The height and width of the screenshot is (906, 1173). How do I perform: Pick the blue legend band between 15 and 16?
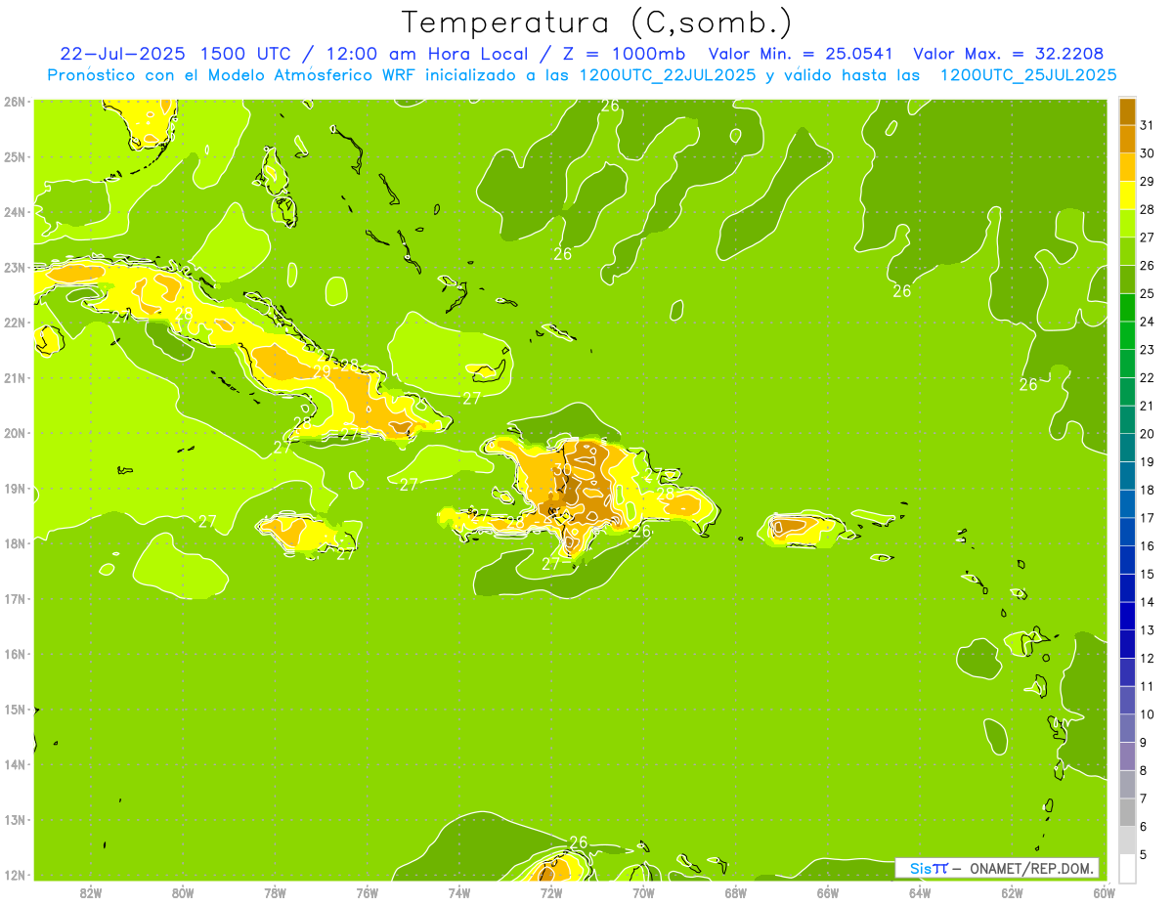coord(1127,560)
